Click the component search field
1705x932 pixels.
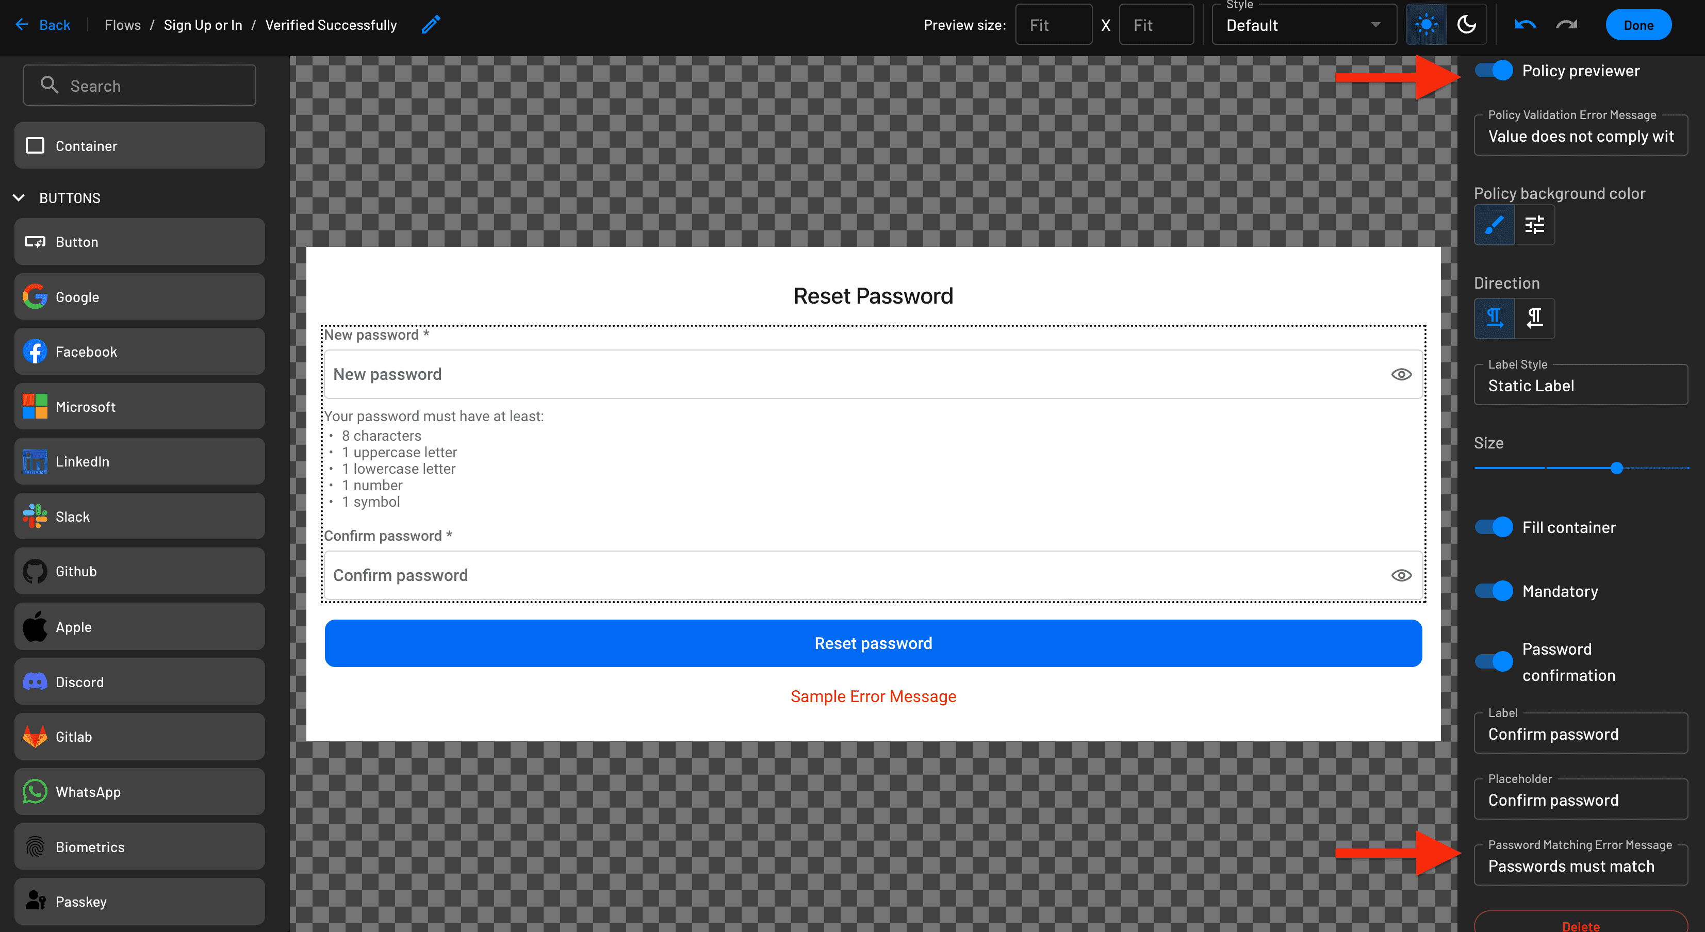(x=139, y=85)
